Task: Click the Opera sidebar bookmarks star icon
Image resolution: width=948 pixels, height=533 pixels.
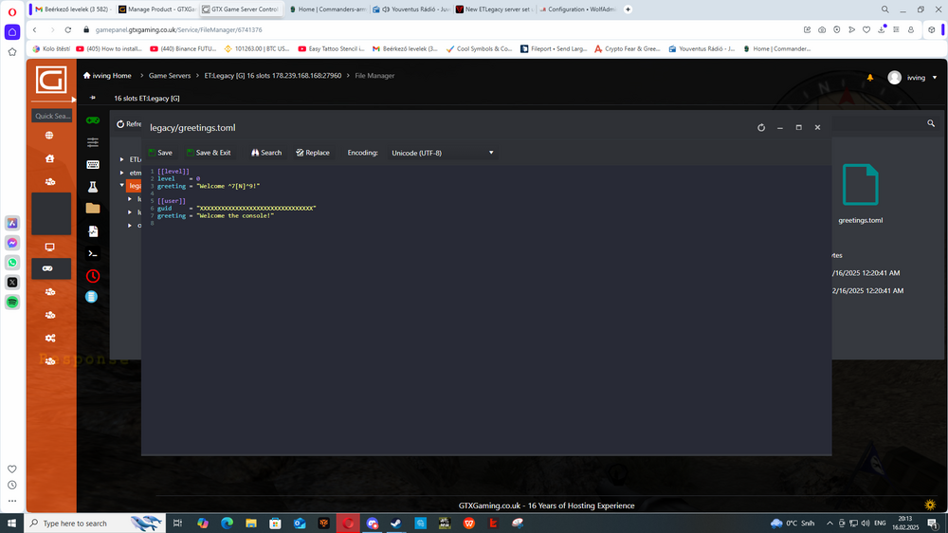Action: [x=12, y=52]
